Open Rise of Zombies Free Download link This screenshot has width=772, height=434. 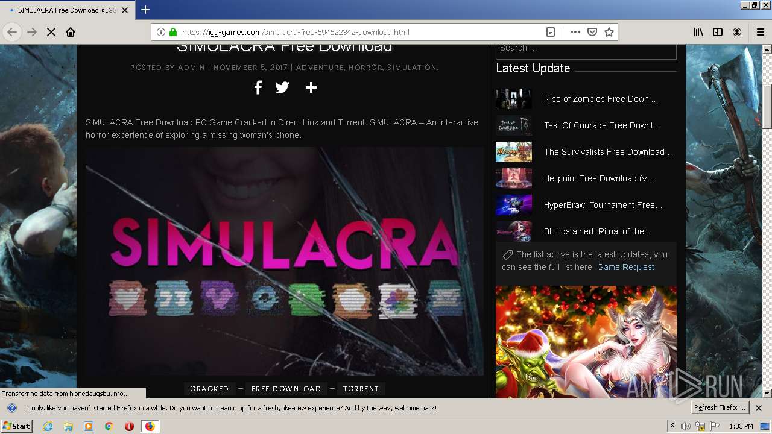click(601, 99)
